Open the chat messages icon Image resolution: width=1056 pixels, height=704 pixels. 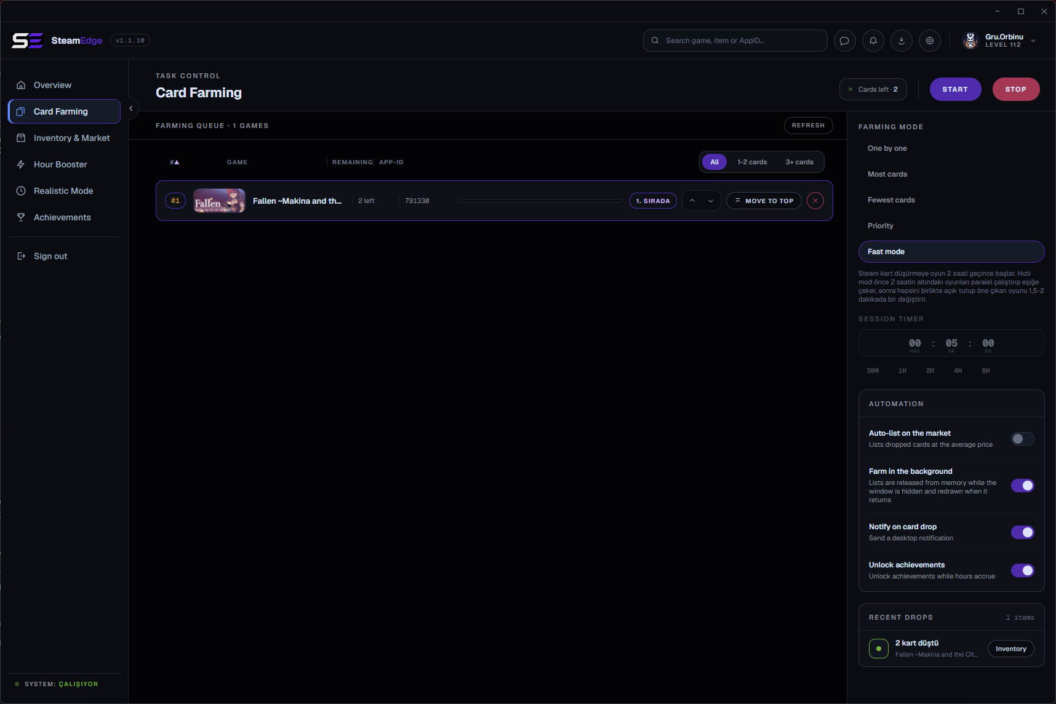point(845,41)
